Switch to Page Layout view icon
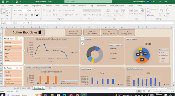 (x=144, y=91)
